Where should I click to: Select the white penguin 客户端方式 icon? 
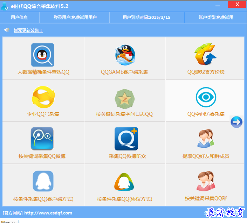(43, 181)
